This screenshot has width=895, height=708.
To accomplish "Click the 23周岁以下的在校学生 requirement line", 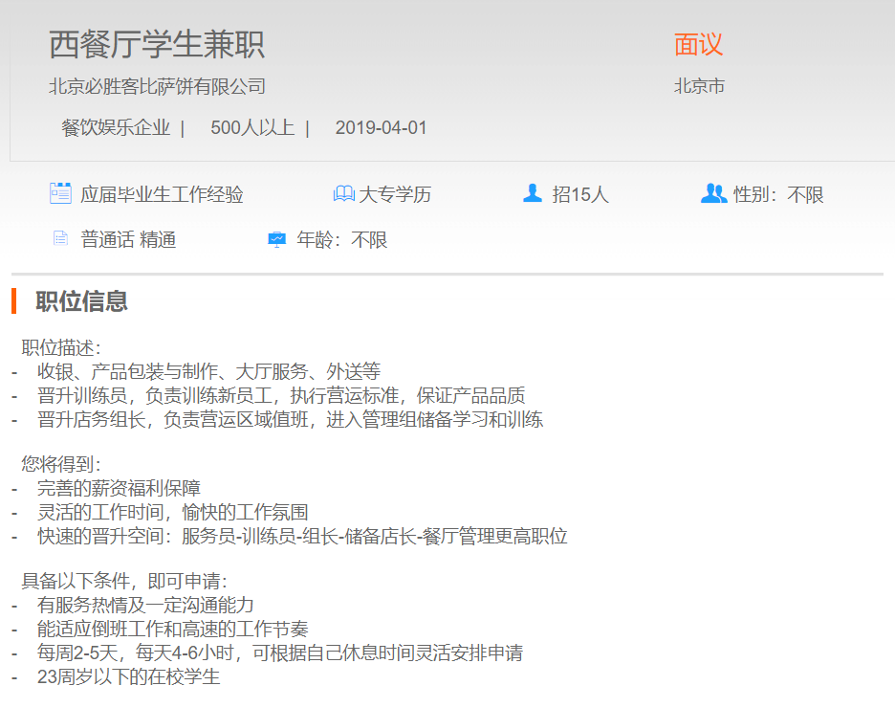I will pos(129,677).
